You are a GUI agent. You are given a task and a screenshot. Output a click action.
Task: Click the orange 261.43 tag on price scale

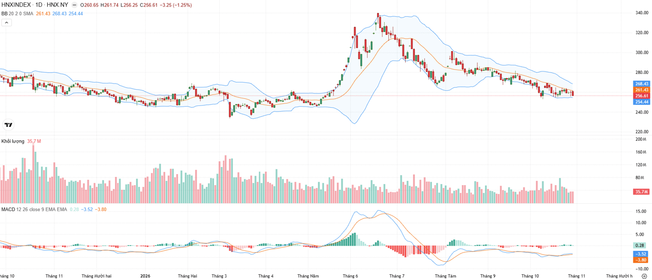(642, 90)
